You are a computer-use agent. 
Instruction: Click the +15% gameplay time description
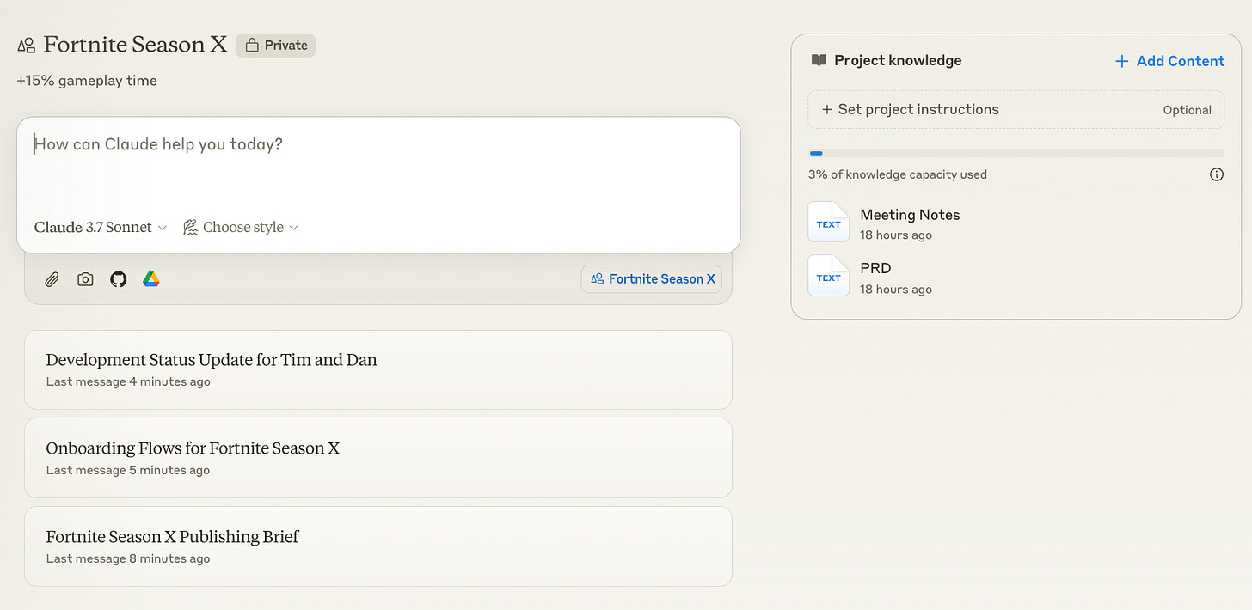point(87,81)
